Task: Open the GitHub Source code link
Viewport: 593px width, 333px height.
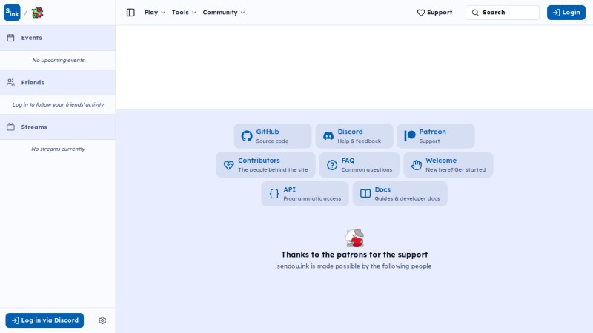Action: tap(273, 136)
